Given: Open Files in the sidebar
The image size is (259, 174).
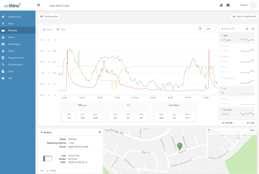Looking at the screenshot, I should click(18, 72).
